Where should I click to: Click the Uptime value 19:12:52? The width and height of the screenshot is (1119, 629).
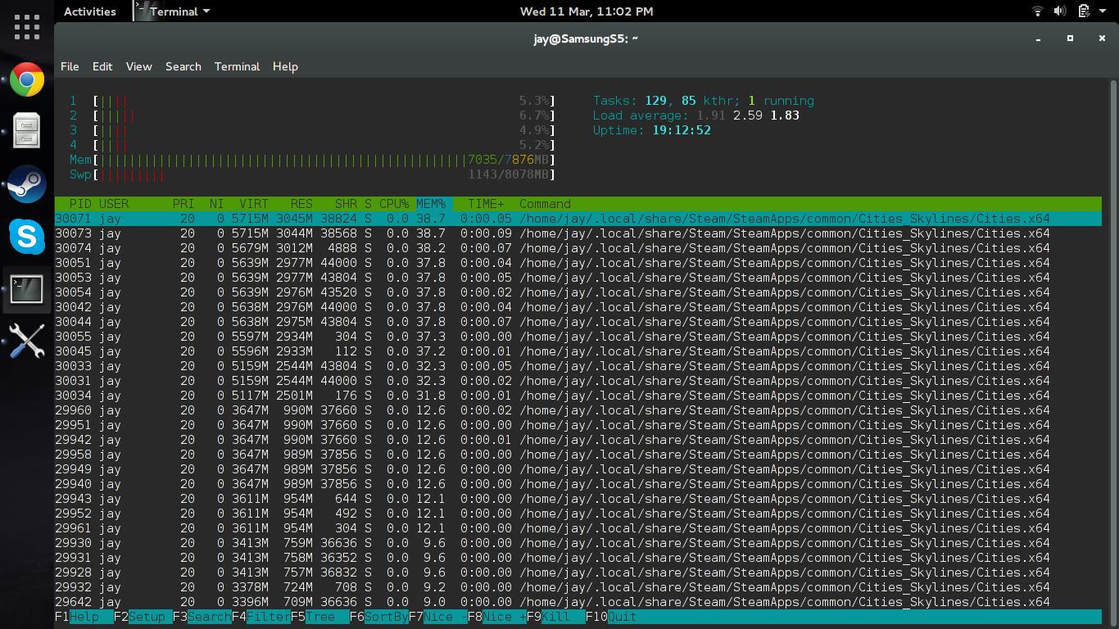click(x=682, y=130)
